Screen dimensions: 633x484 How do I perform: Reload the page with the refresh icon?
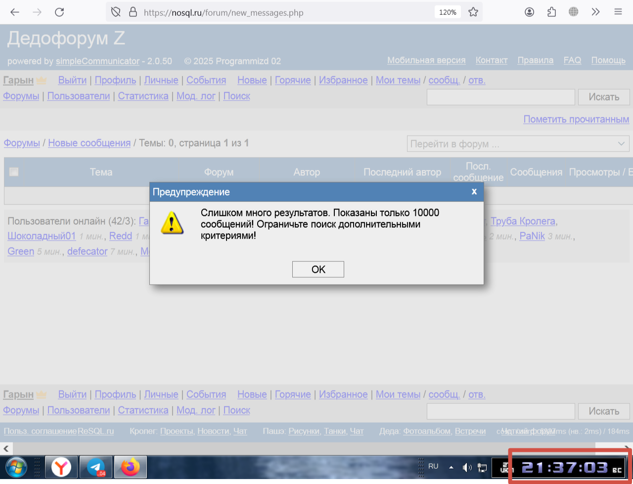(x=59, y=12)
